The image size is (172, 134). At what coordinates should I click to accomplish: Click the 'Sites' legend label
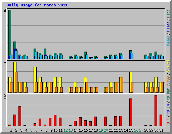pos(168,81)
